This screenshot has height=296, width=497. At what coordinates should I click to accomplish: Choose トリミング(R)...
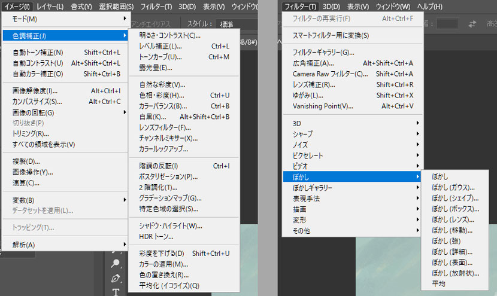(65, 133)
